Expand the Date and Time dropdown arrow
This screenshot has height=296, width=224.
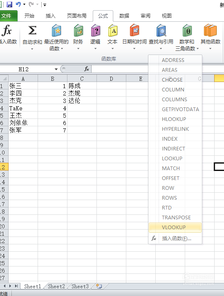click(x=134, y=49)
